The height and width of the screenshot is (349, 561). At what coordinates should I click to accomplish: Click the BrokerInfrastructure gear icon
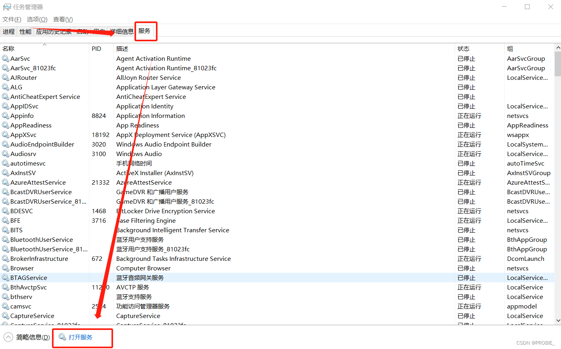(6, 258)
